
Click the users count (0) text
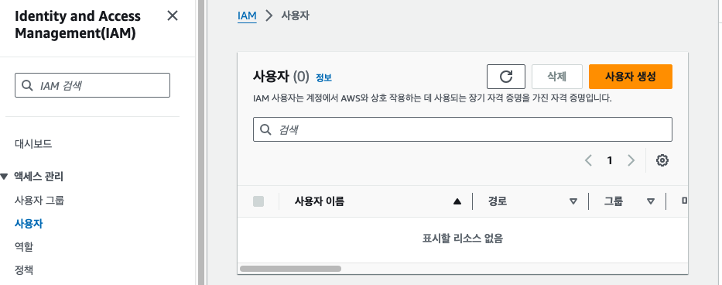(301, 77)
